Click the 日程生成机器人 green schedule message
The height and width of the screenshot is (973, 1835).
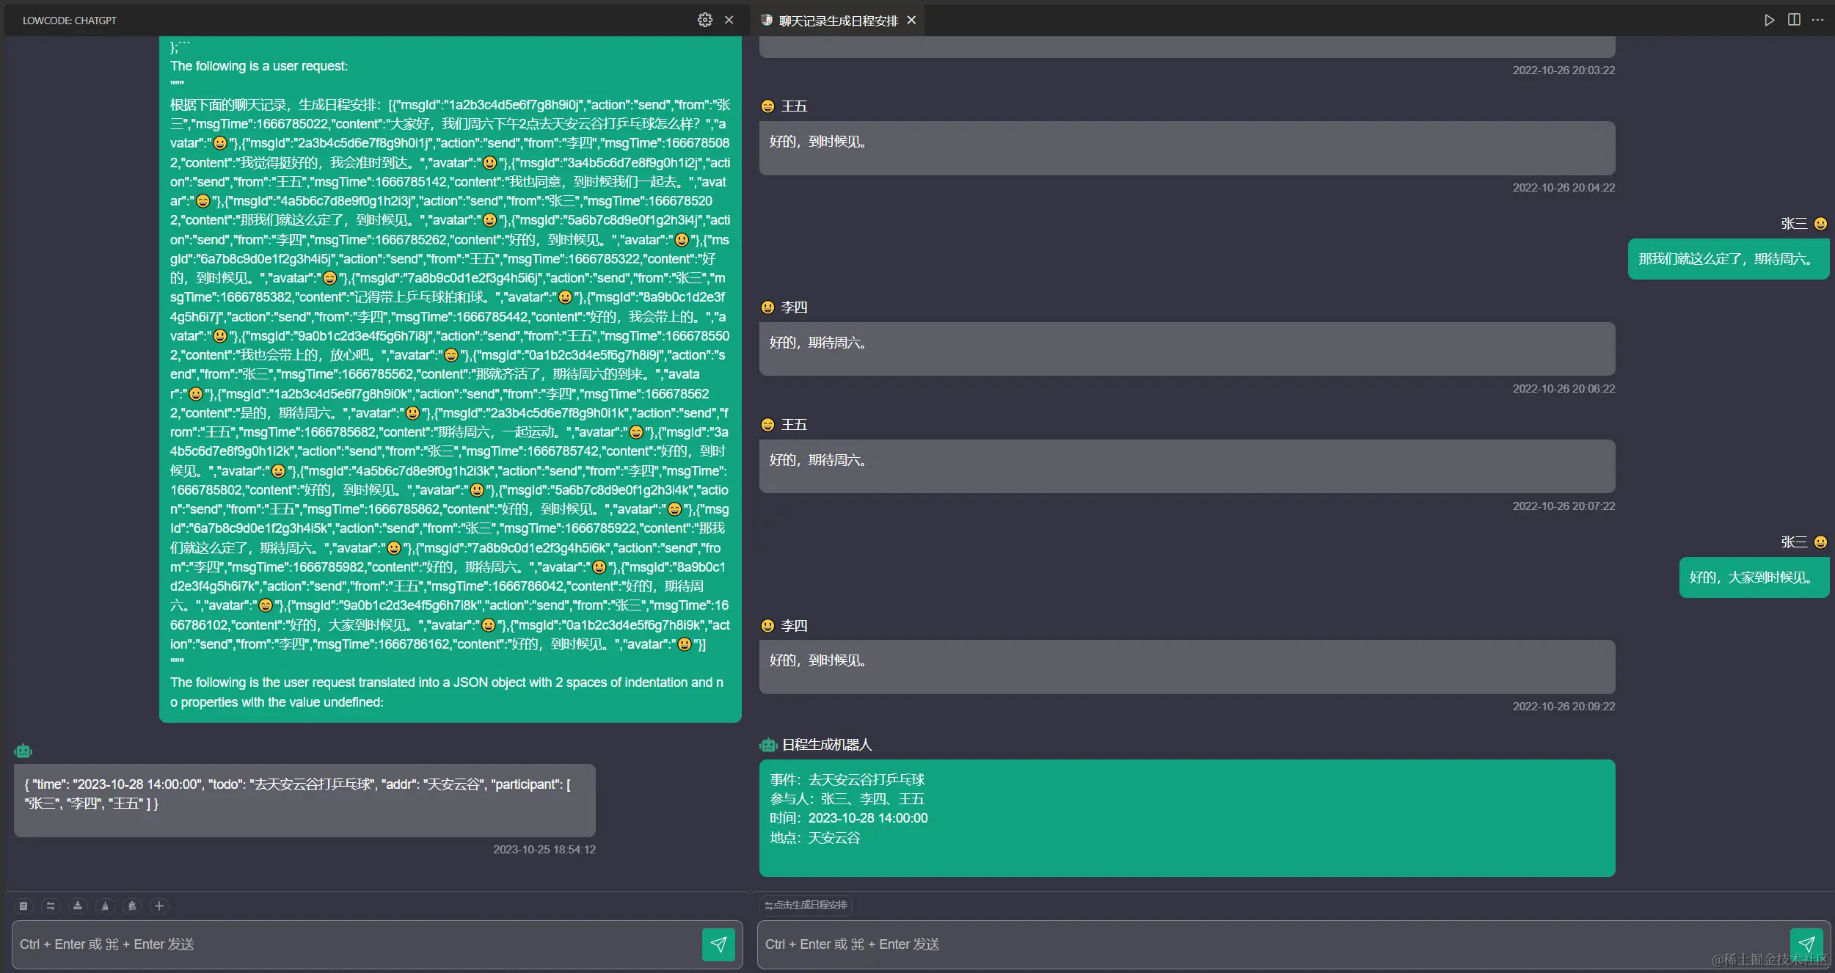(x=1186, y=817)
